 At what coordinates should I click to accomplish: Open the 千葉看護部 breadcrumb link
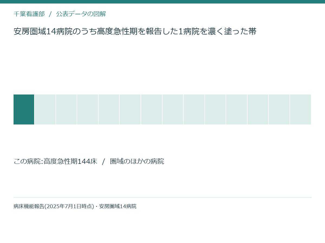[x=29, y=14]
